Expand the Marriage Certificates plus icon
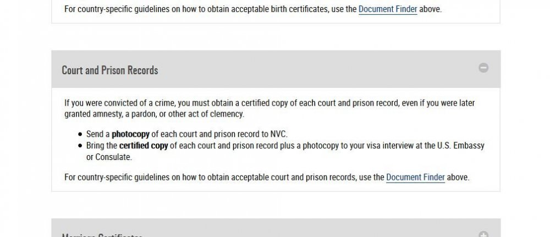Viewport: 550px width, 237px height. point(483,235)
